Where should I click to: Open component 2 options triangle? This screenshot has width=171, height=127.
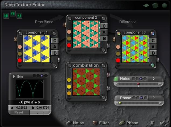(69, 51)
